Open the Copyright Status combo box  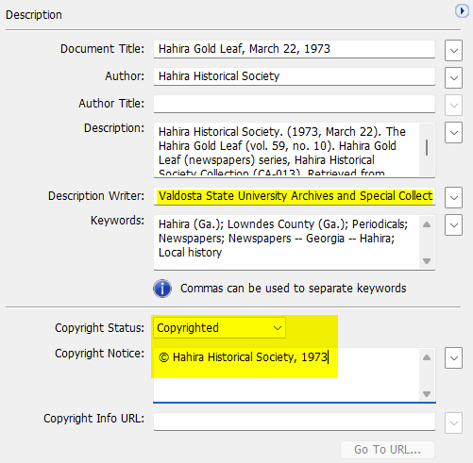(x=219, y=328)
